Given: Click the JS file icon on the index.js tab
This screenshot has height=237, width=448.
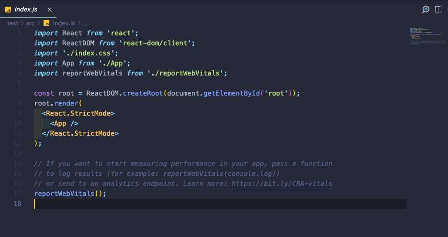Looking at the screenshot, I should tap(8, 10).
